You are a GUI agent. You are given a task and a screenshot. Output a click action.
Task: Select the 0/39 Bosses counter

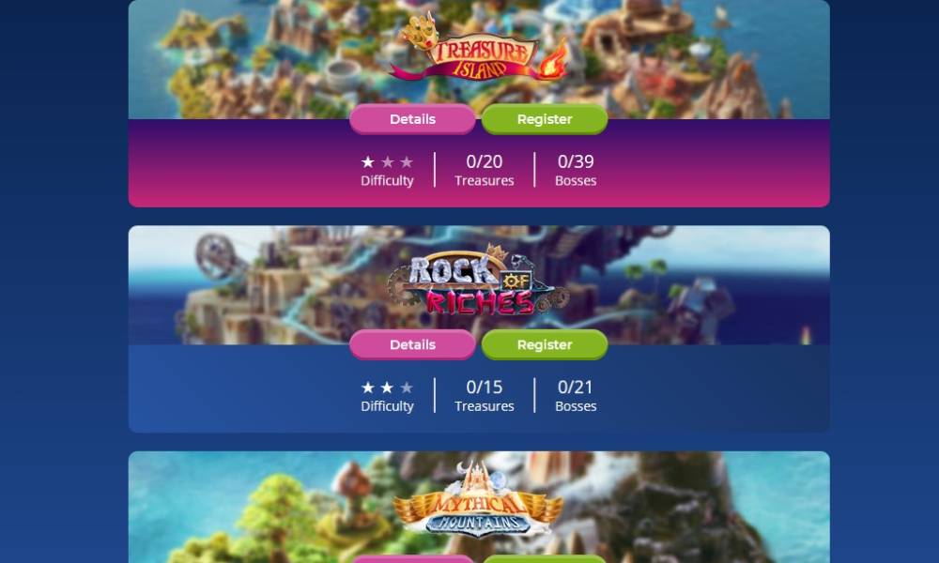click(576, 170)
